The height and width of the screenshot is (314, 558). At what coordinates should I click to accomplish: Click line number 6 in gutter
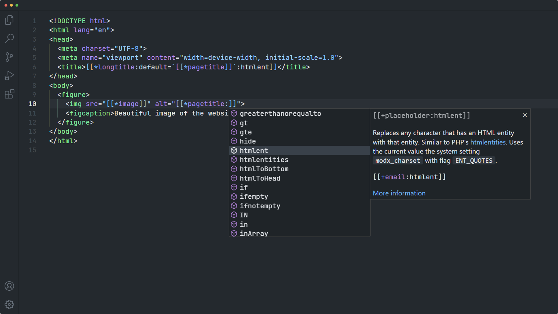(34, 67)
